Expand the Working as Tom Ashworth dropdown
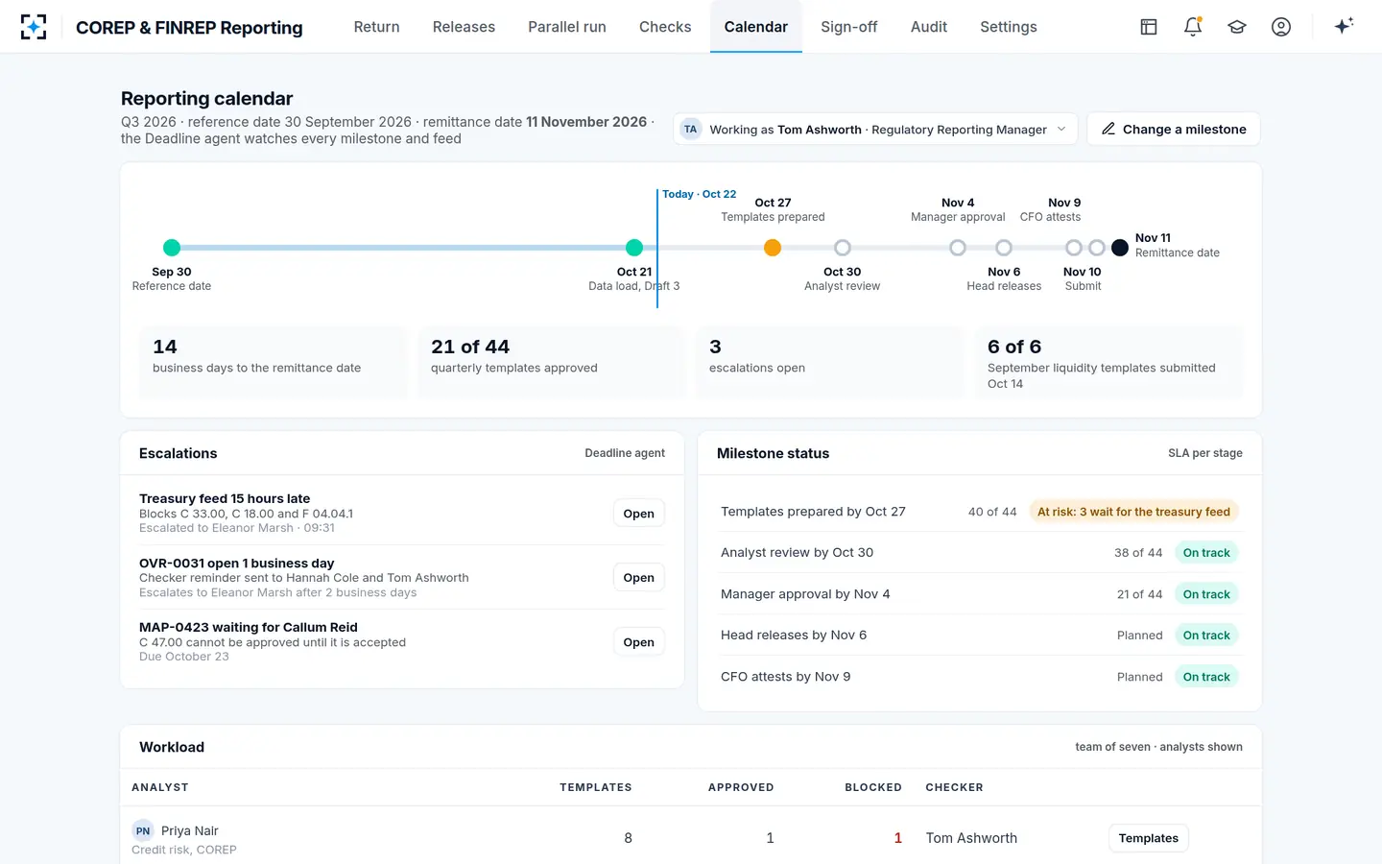The height and width of the screenshot is (864, 1382). point(875,129)
